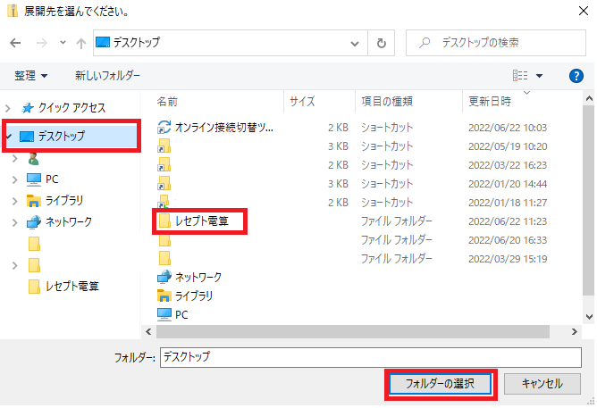Create a folder with 新しいフォルダー
The image size is (597, 408).
pyautogui.click(x=107, y=75)
